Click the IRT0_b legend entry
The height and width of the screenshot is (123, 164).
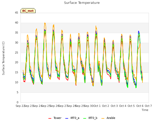coord(90,118)
